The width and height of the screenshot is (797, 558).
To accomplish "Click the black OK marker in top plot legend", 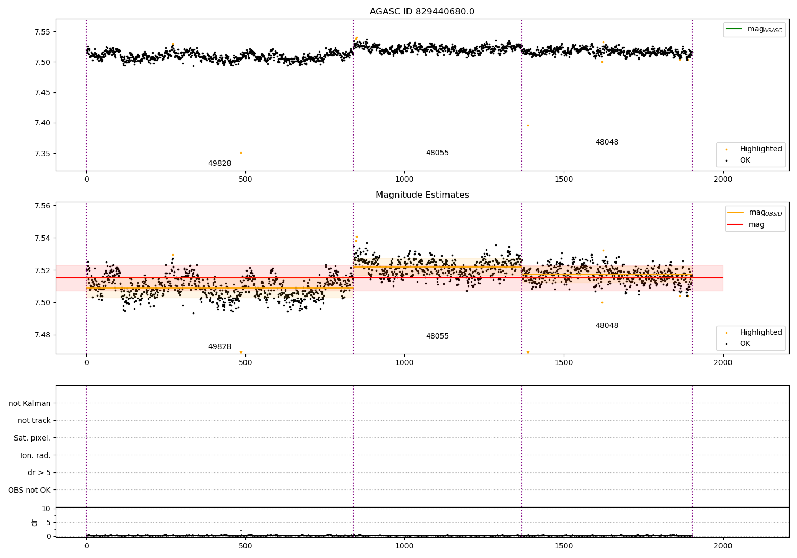I will [726, 160].
